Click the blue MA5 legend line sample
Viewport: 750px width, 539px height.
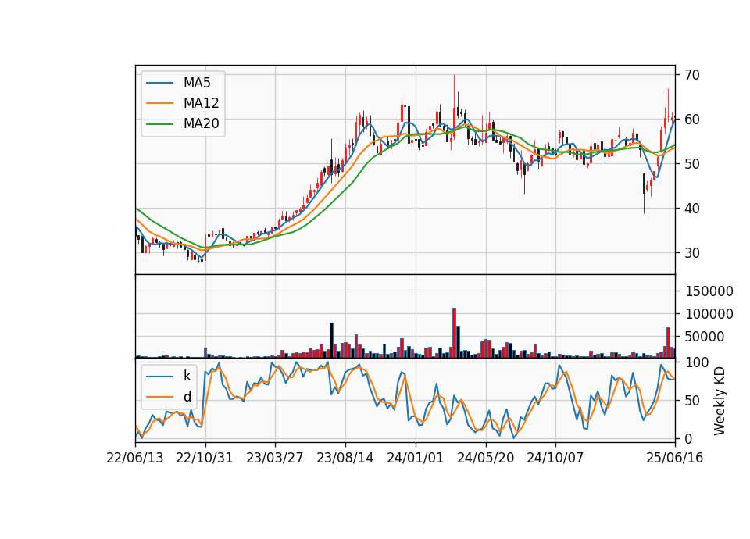tap(159, 84)
